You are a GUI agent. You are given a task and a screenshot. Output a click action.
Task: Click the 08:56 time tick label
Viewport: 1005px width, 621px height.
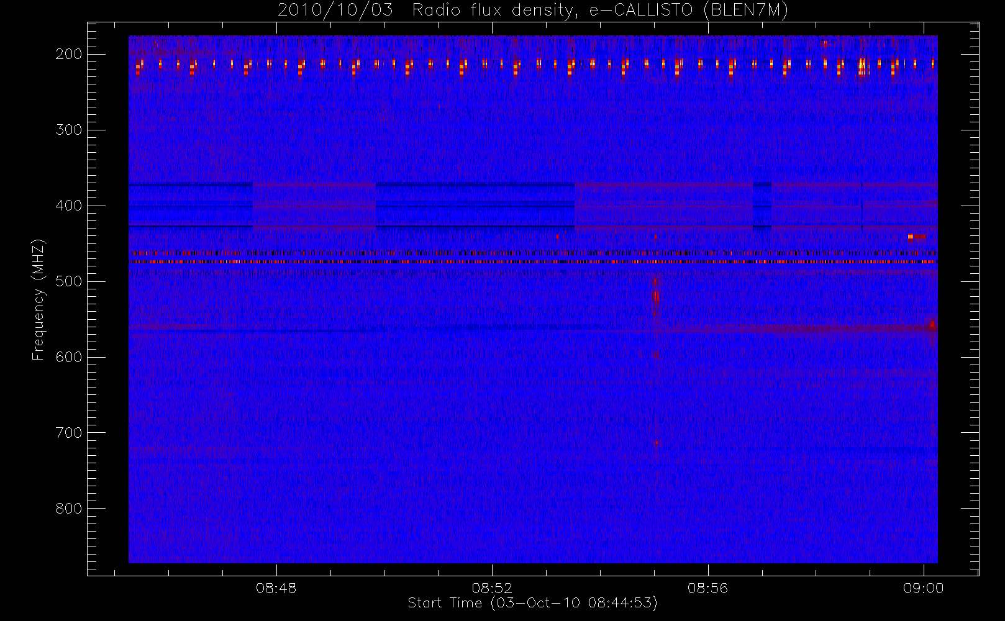pyautogui.click(x=707, y=588)
